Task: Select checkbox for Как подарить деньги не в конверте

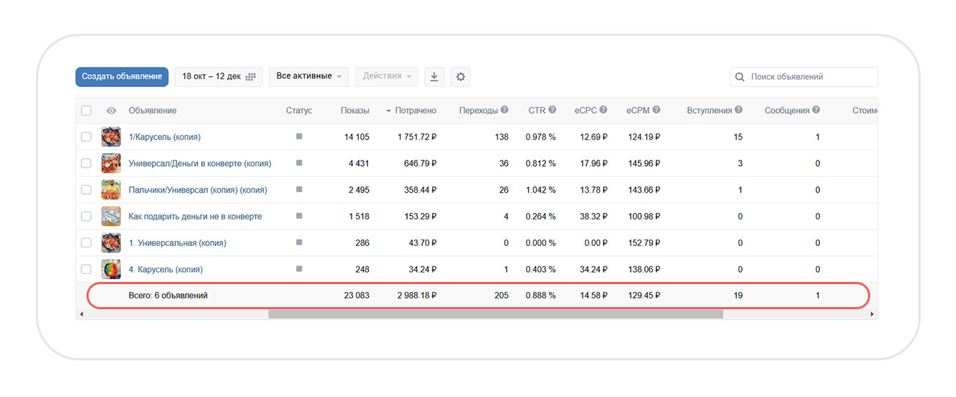Action: pyautogui.click(x=86, y=216)
